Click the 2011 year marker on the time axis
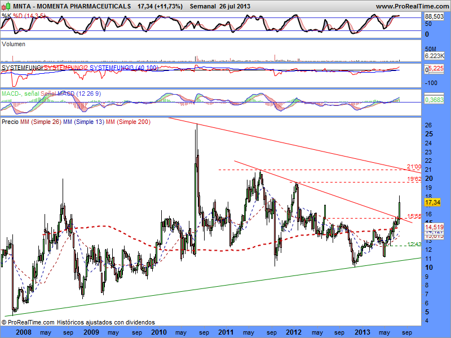451x338 pixels. (x=226, y=332)
